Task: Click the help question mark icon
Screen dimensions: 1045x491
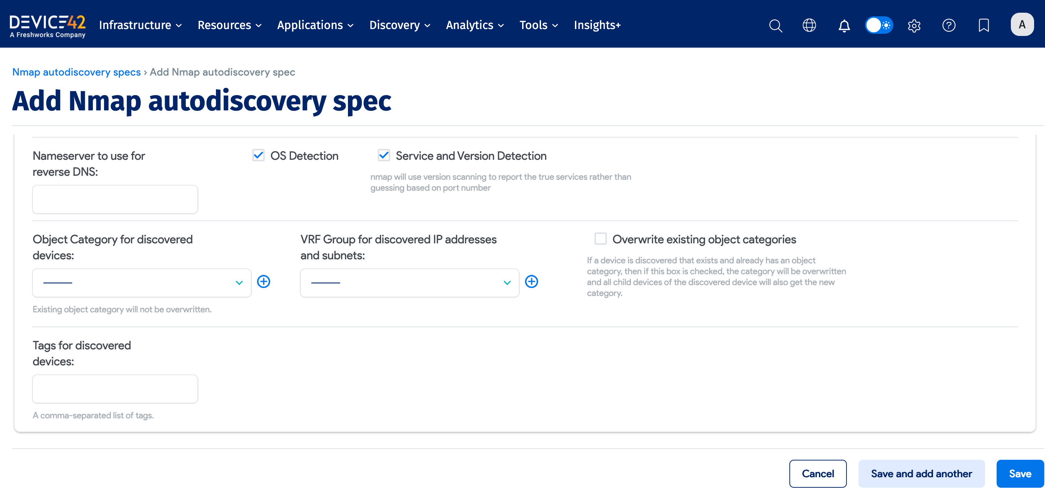Action: click(x=948, y=25)
